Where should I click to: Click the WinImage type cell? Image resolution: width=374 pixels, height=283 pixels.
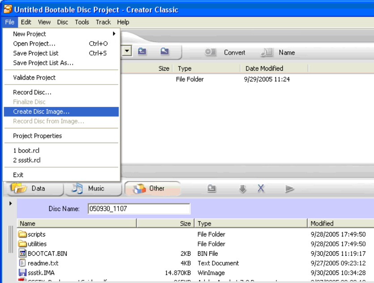[211, 273]
